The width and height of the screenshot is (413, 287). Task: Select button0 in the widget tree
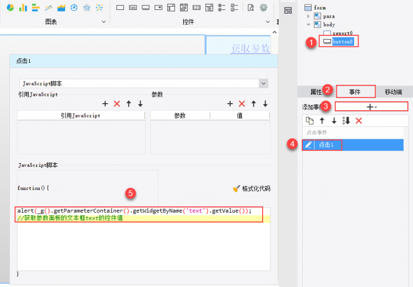(339, 41)
